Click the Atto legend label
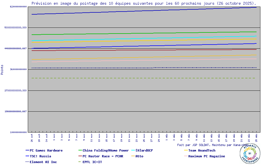This screenshot has height=165, width=267. point(139,156)
